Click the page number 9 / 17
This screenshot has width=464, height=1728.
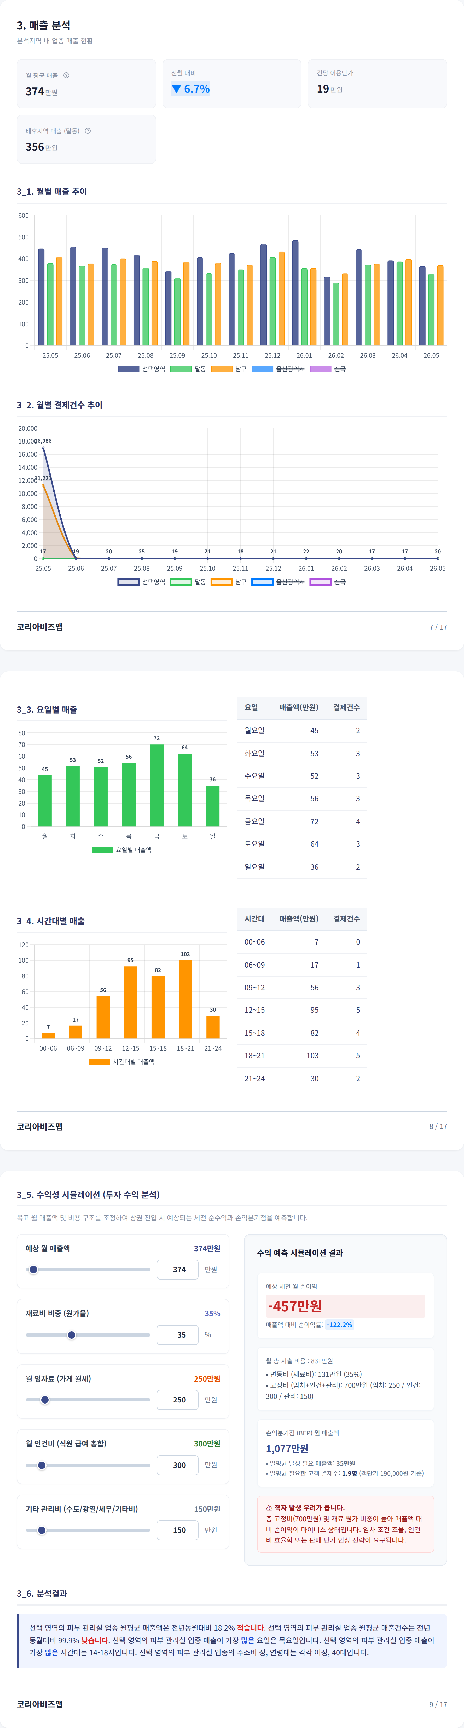click(439, 1704)
